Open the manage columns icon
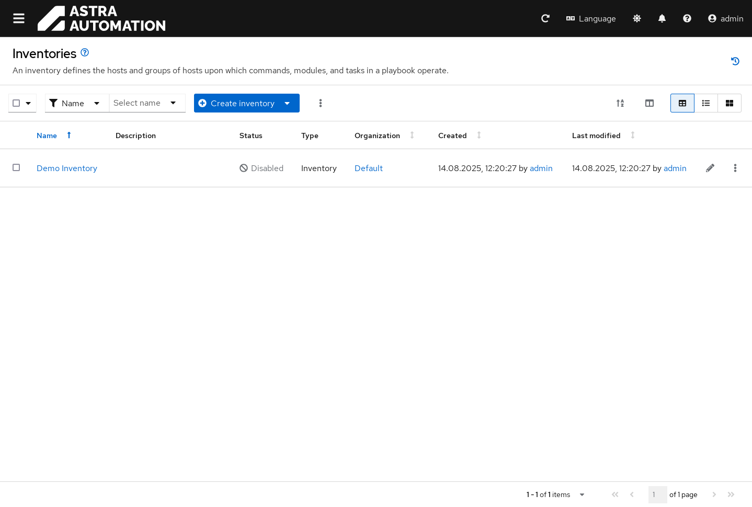This screenshot has height=507, width=752. [x=649, y=103]
